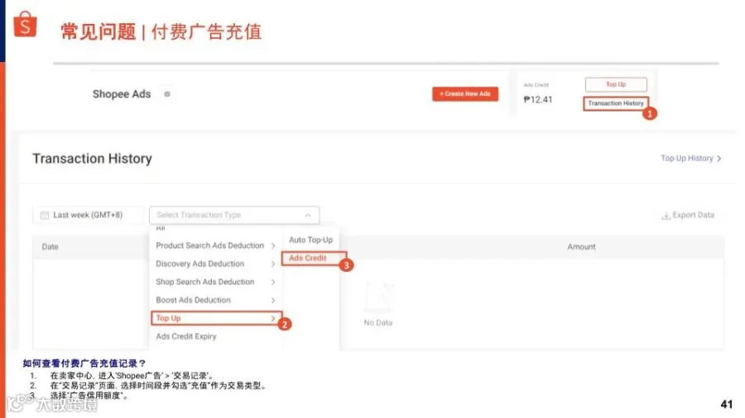Choose Auto Top-Up in the submenu
The height and width of the screenshot is (418, 745).
tap(310, 240)
